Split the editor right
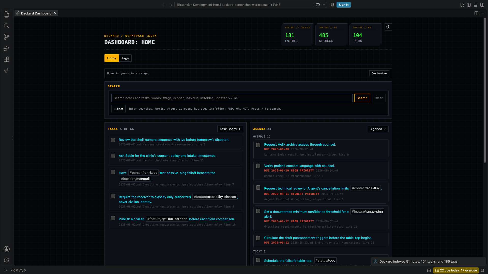The height and width of the screenshot is (274, 488). pos(476,13)
